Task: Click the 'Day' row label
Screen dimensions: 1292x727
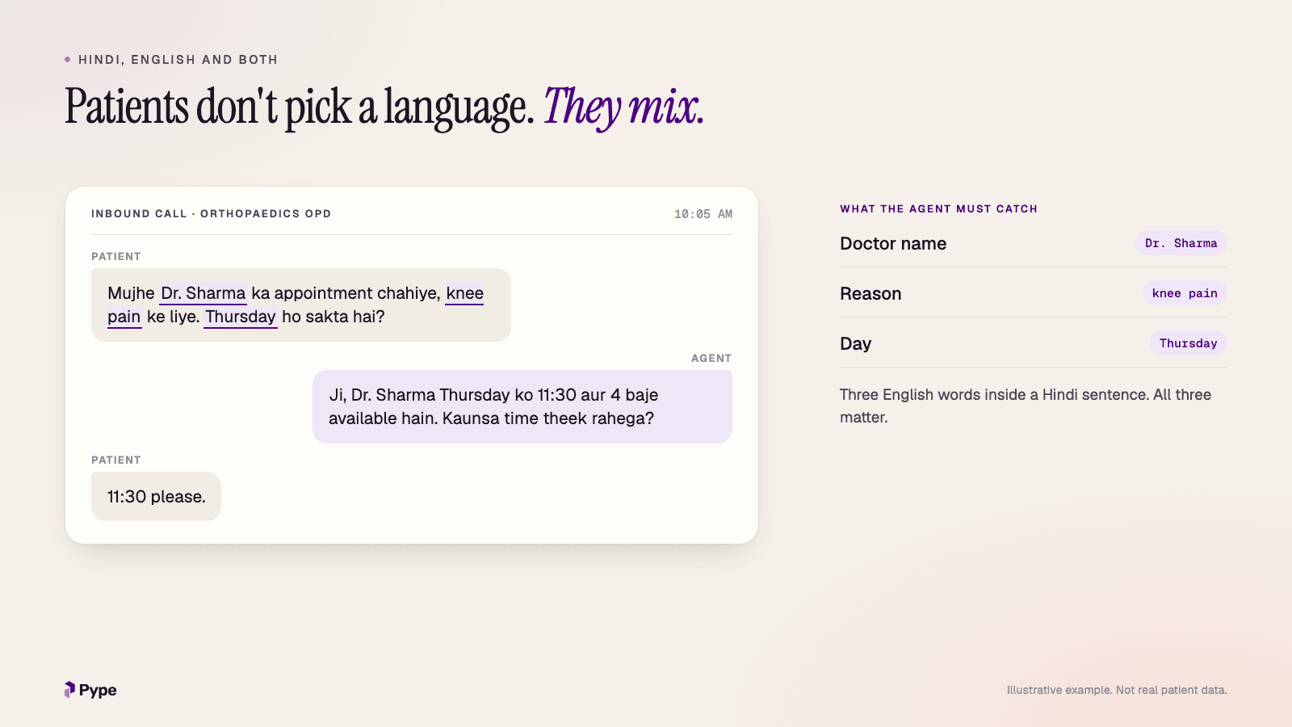Action: click(855, 344)
